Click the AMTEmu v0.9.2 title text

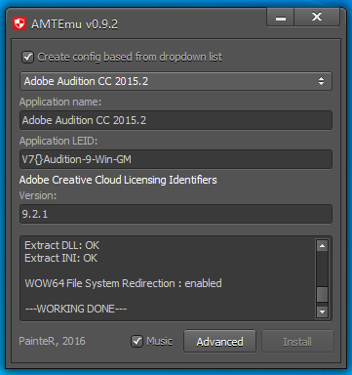74,24
